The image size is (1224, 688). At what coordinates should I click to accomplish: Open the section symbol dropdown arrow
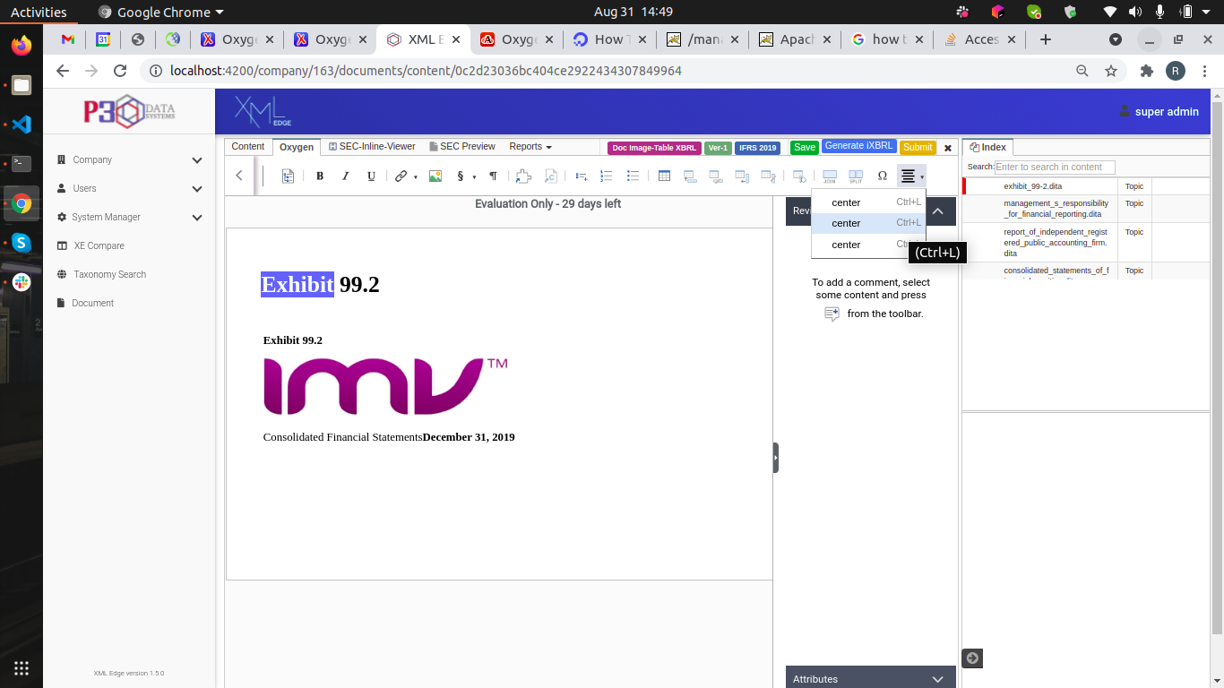[474, 176]
